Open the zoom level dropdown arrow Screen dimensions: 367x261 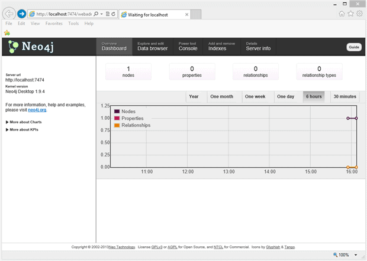click(x=356, y=255)
